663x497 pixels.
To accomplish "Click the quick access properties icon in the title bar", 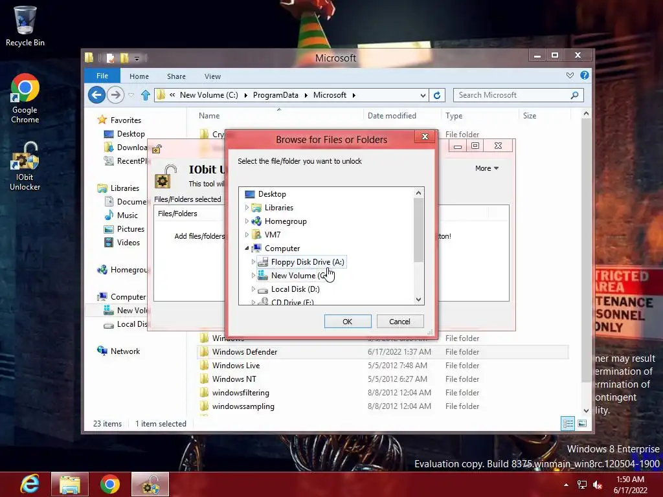I will (x=110, y=58).
